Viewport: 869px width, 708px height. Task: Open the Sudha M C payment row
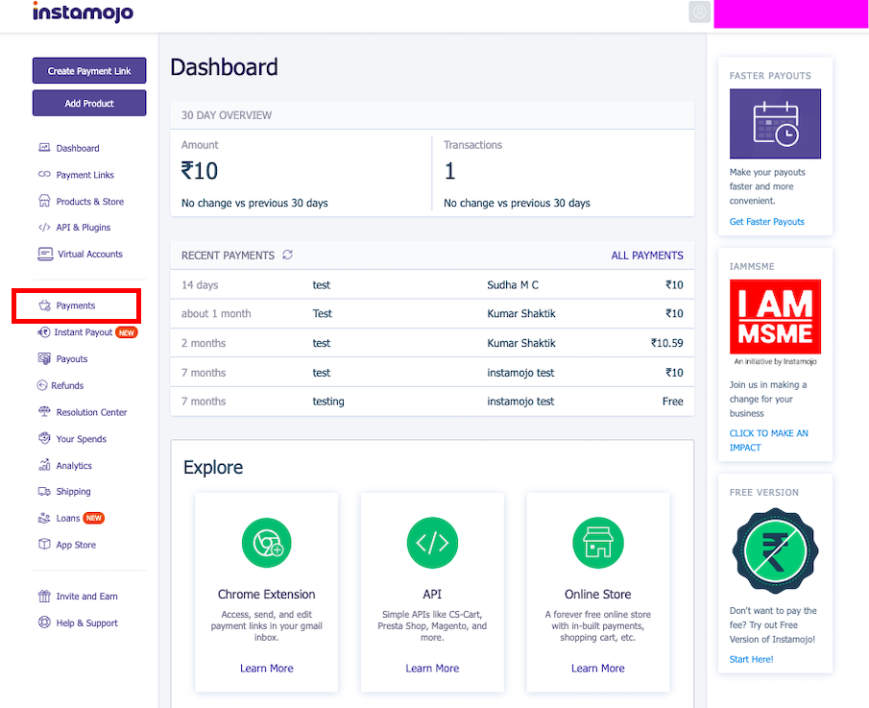[432, 285]
